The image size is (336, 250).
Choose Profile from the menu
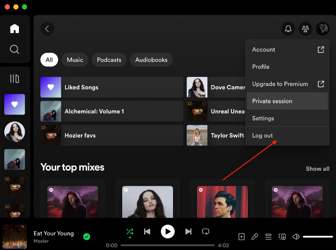click(x=287, y=67)
